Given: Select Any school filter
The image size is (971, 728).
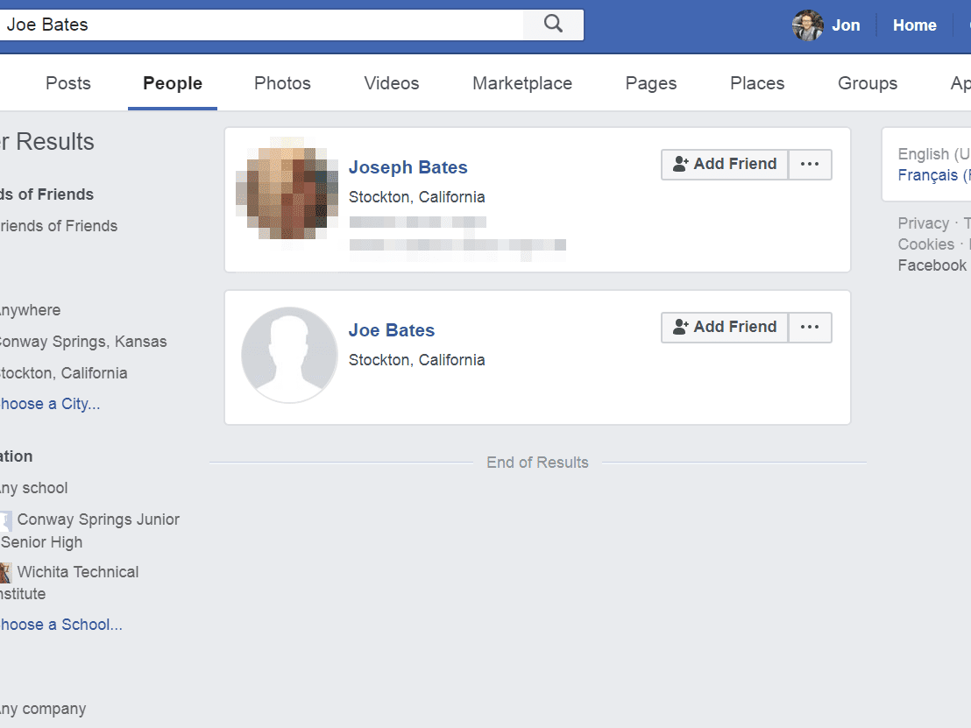Looking at the screenshot, I should pos(33,489).
